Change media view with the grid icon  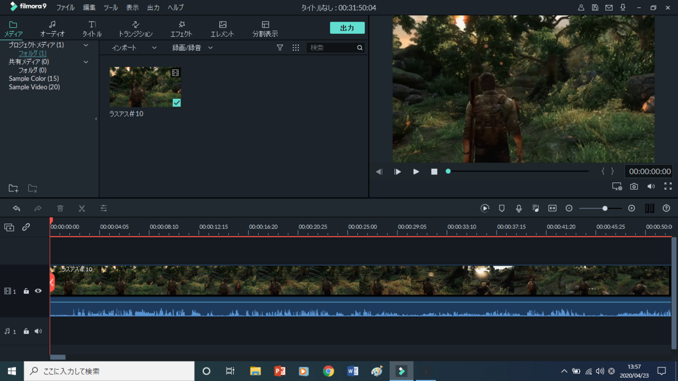click(295, 48)
